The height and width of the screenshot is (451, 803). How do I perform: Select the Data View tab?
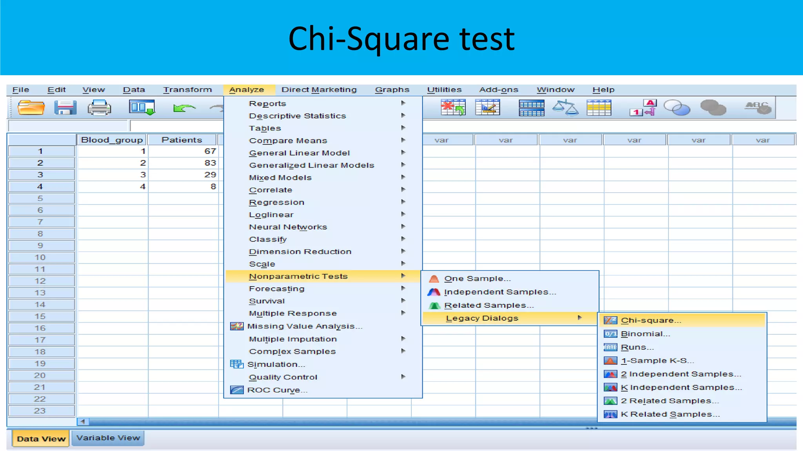[41, 439]
